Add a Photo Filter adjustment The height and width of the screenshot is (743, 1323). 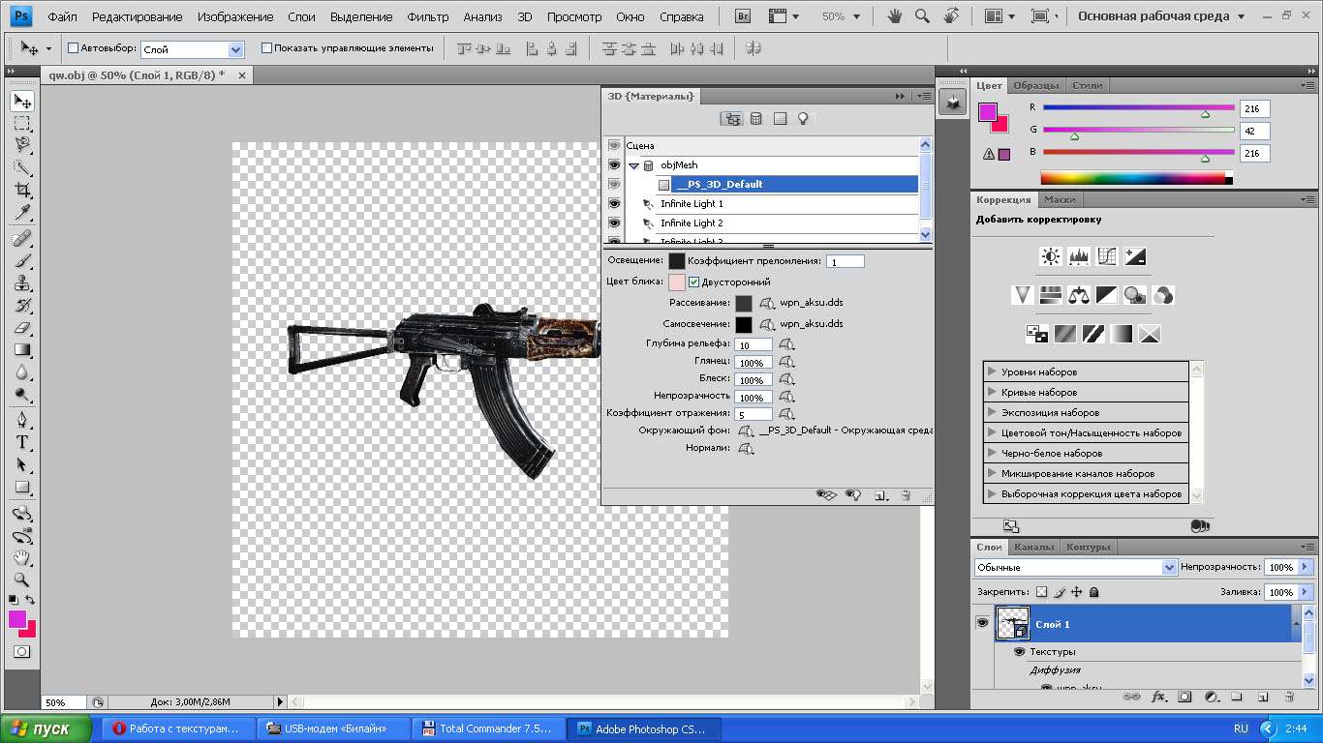pyautogui.click(x=1135, y=295)
